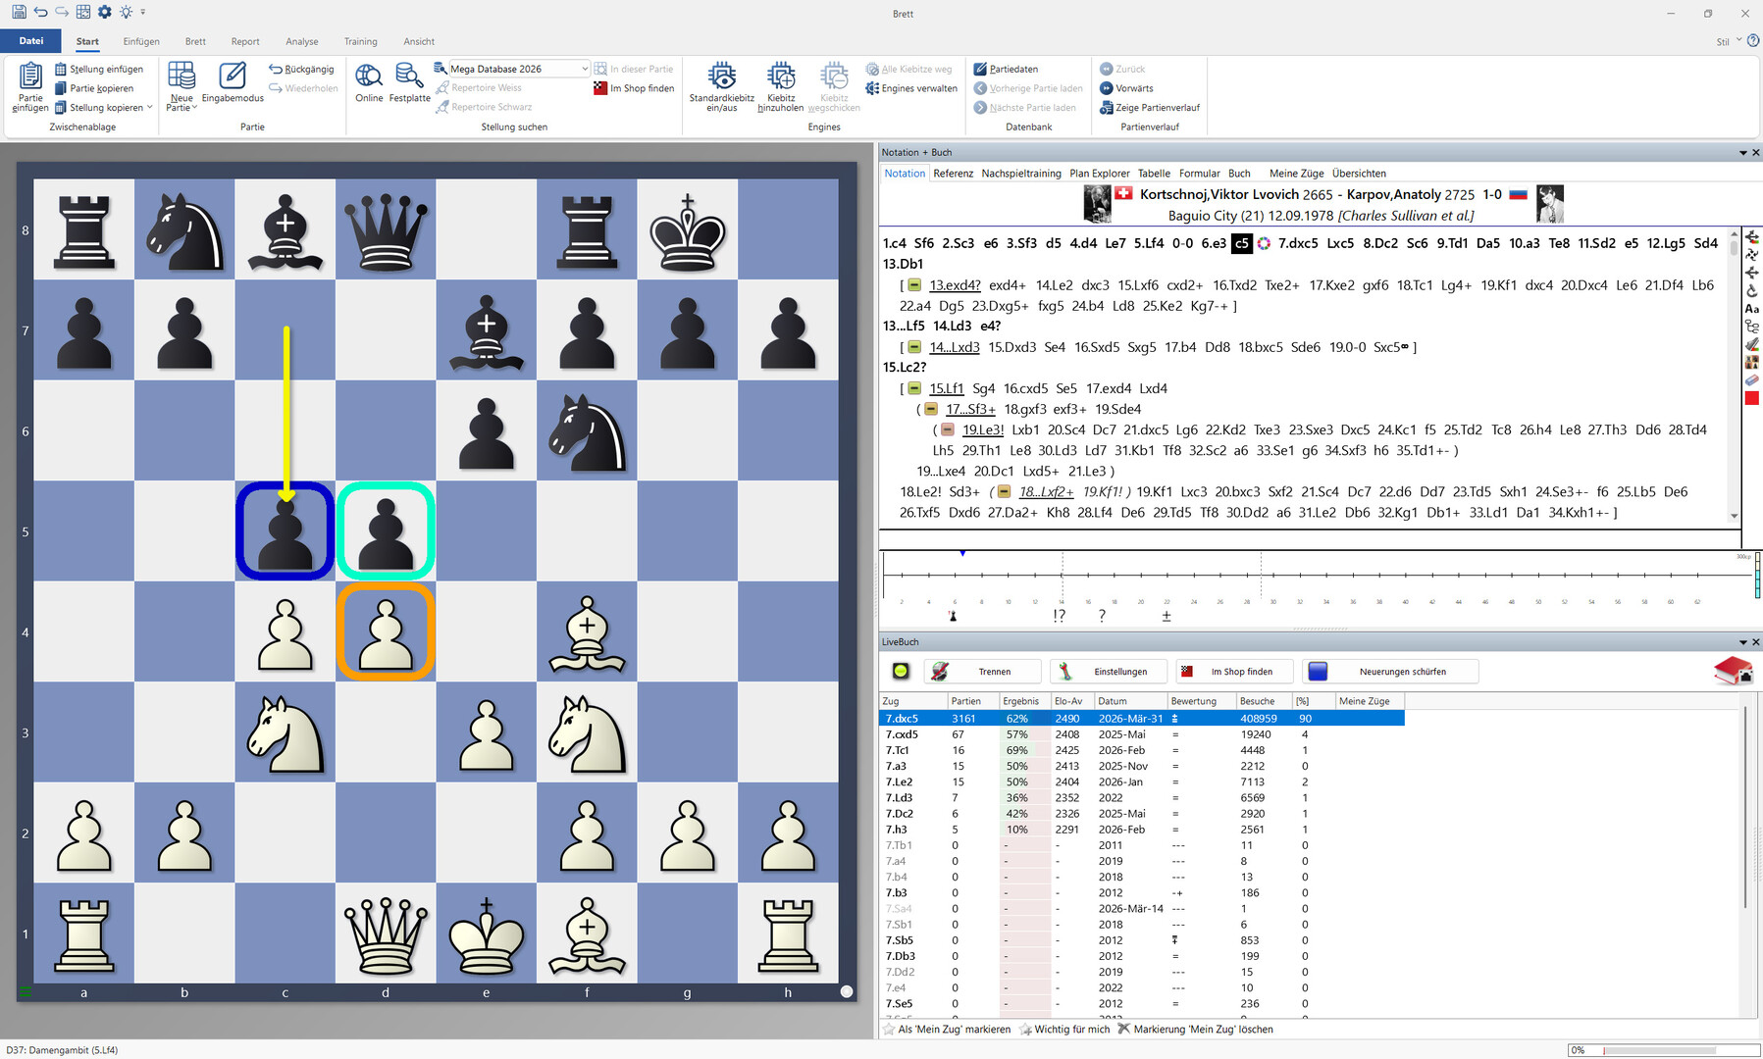Switch to the Referenz tab
The height and width of the screenshot is (1059, 1763).
(953, 174)
